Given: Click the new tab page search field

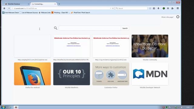Looking at the screenshot, I should point(90,28).
